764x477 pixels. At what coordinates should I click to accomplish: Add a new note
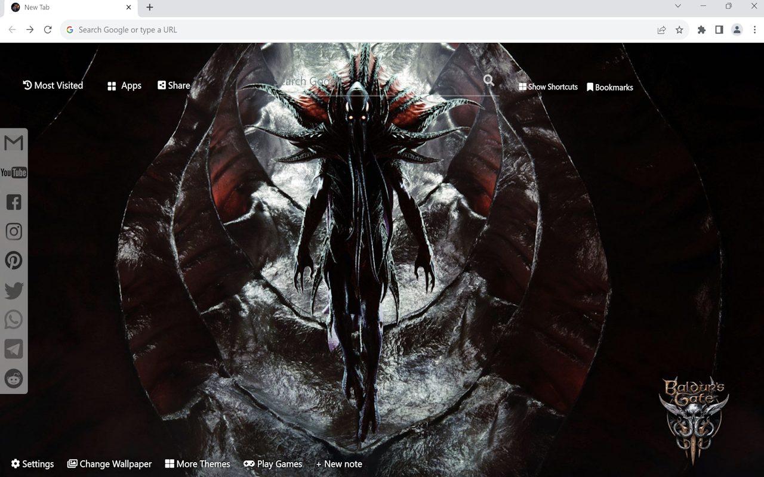coord(339,464)
